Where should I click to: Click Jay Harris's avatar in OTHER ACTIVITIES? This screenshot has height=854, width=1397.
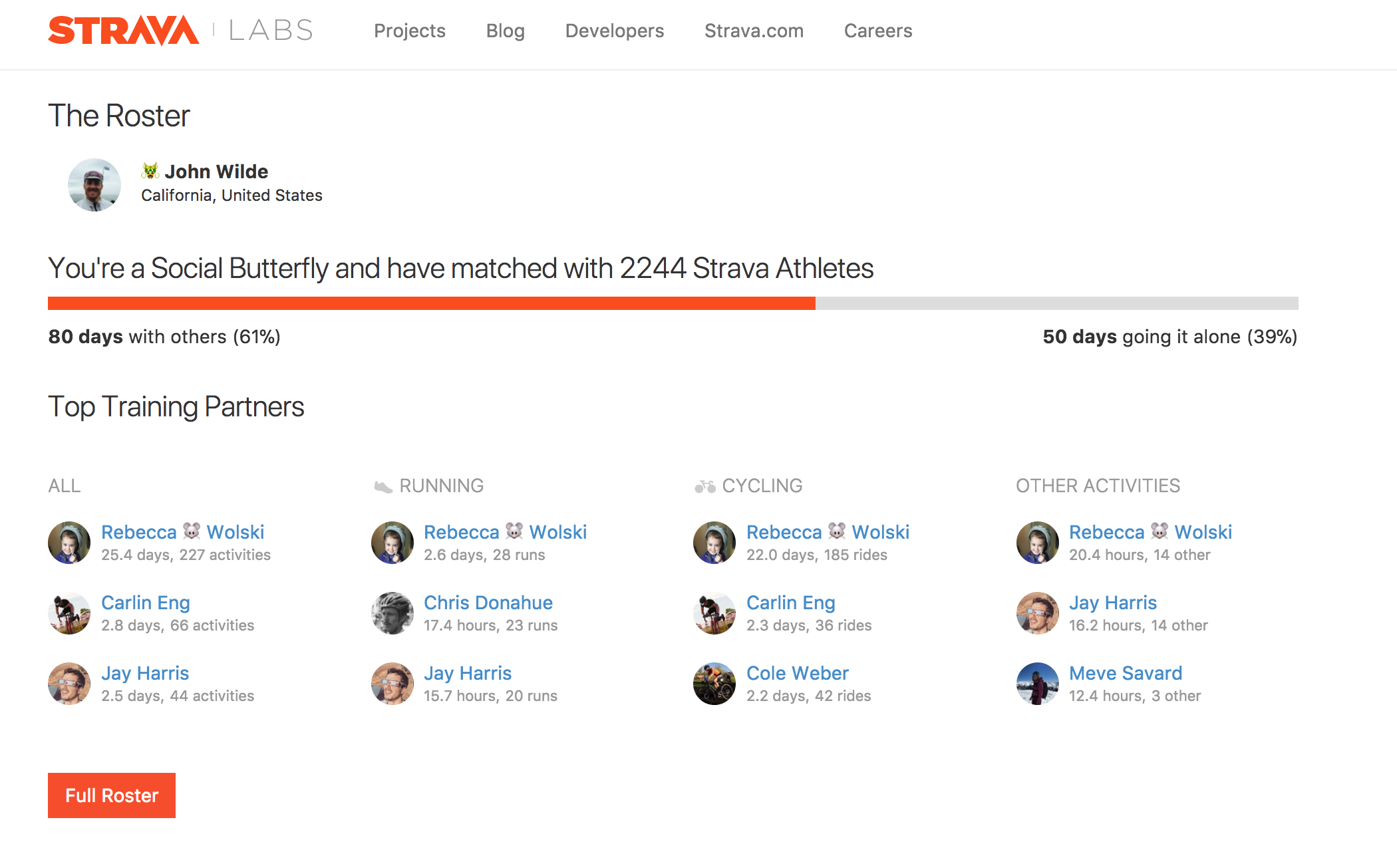[1038, 613]
